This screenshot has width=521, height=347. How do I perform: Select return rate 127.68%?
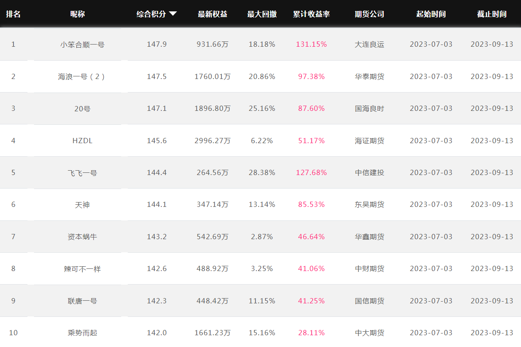[311, 173]
